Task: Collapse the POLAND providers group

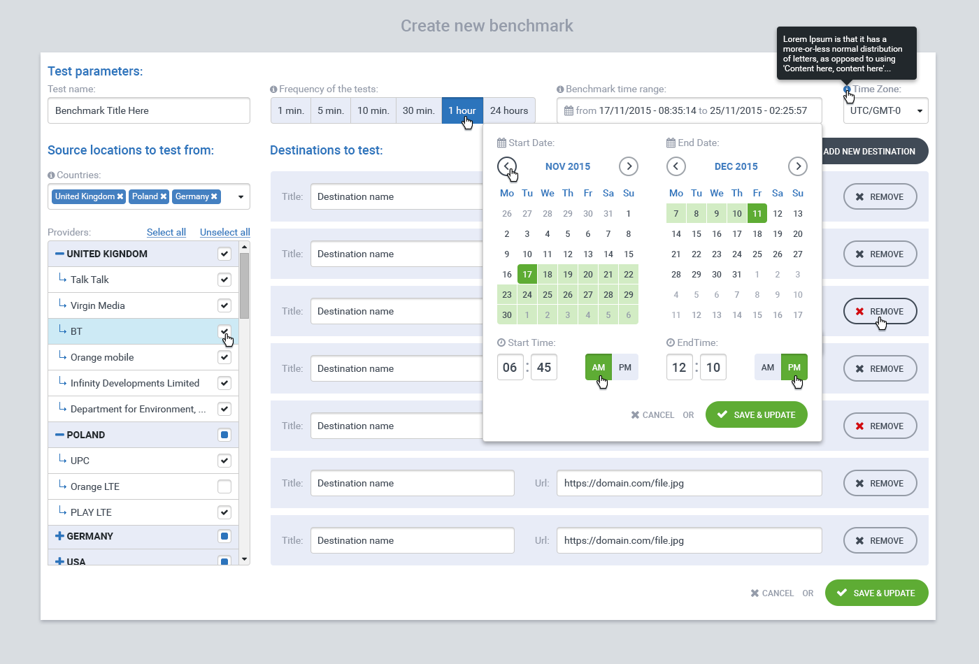Action: [59, 435]
